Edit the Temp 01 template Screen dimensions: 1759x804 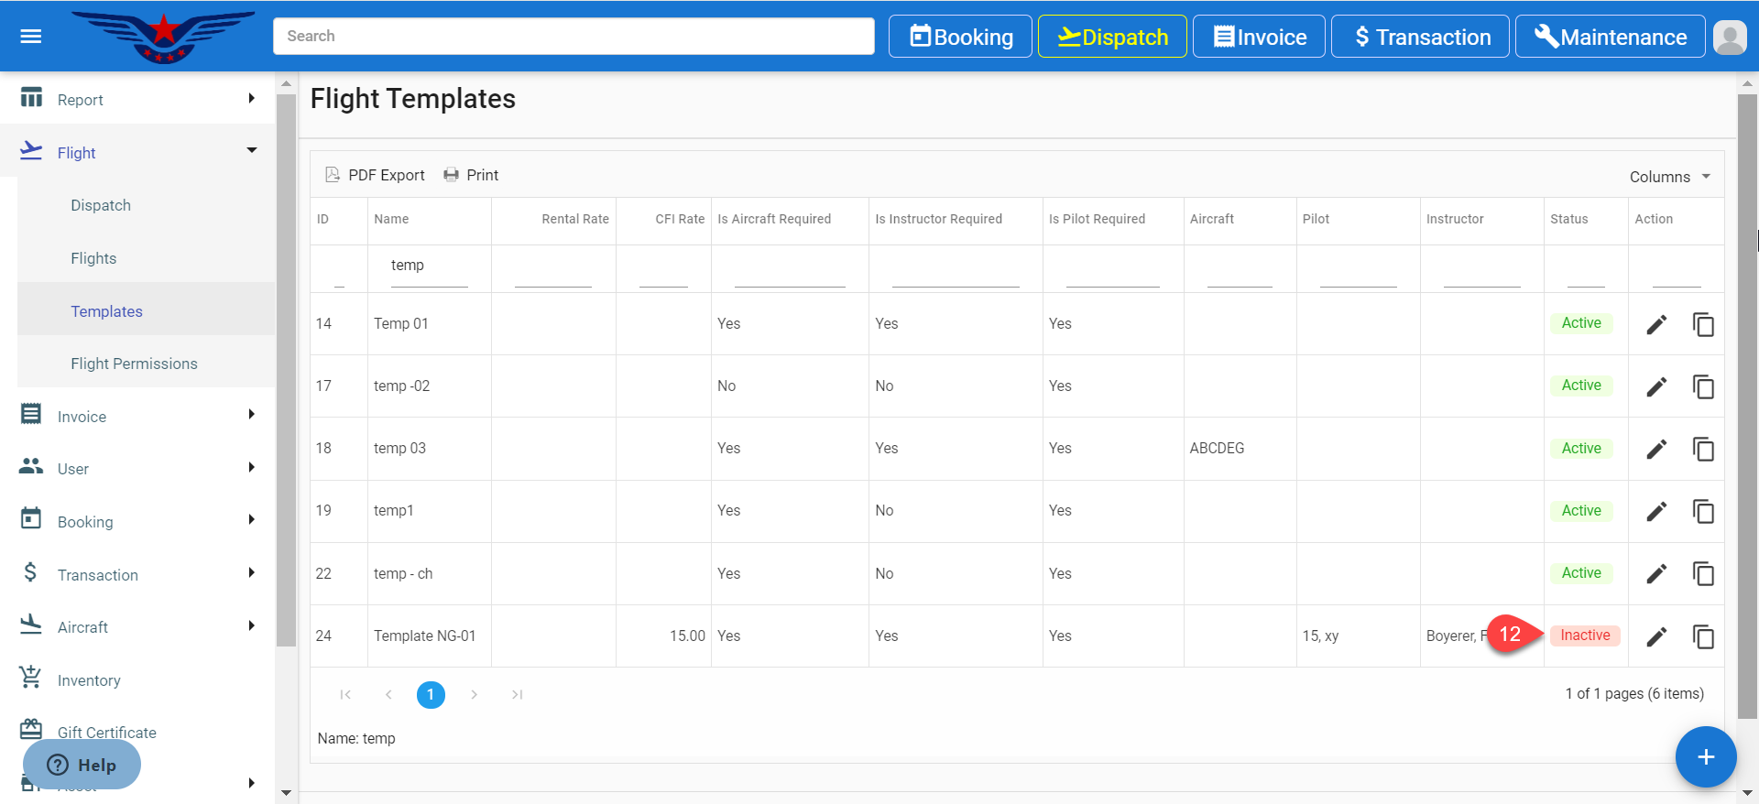click(x=1655, y=324)
